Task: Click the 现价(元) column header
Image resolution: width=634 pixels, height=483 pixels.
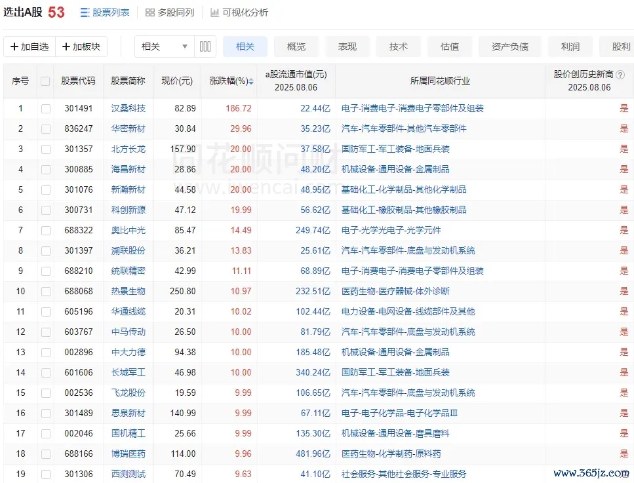Action: (177, 81)
